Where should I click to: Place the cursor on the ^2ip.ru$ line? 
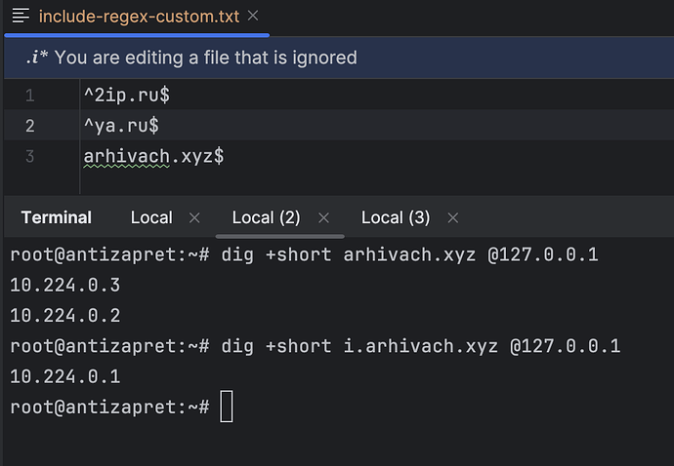coord(126,95)
